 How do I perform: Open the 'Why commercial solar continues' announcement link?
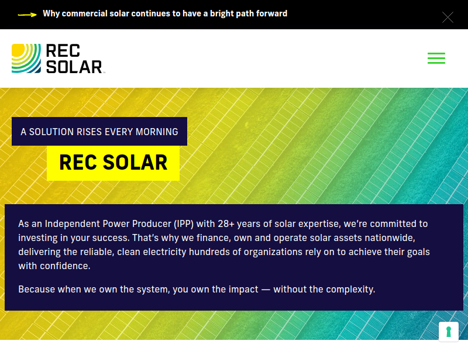tap(164, 13)
